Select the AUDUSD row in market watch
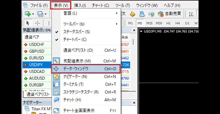The height and width of the screenshot is (114, 220). 37,78
